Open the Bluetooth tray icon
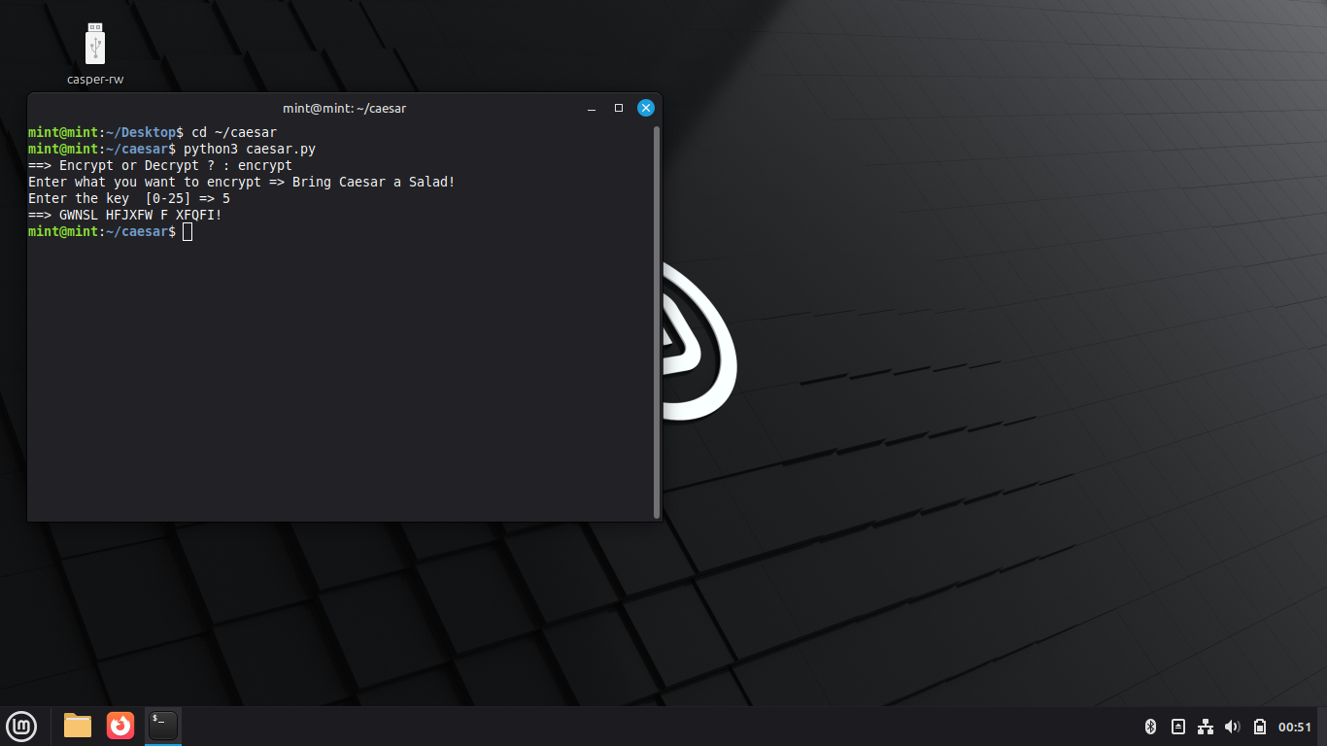 pyautogui.click(x=1150, y=727)
